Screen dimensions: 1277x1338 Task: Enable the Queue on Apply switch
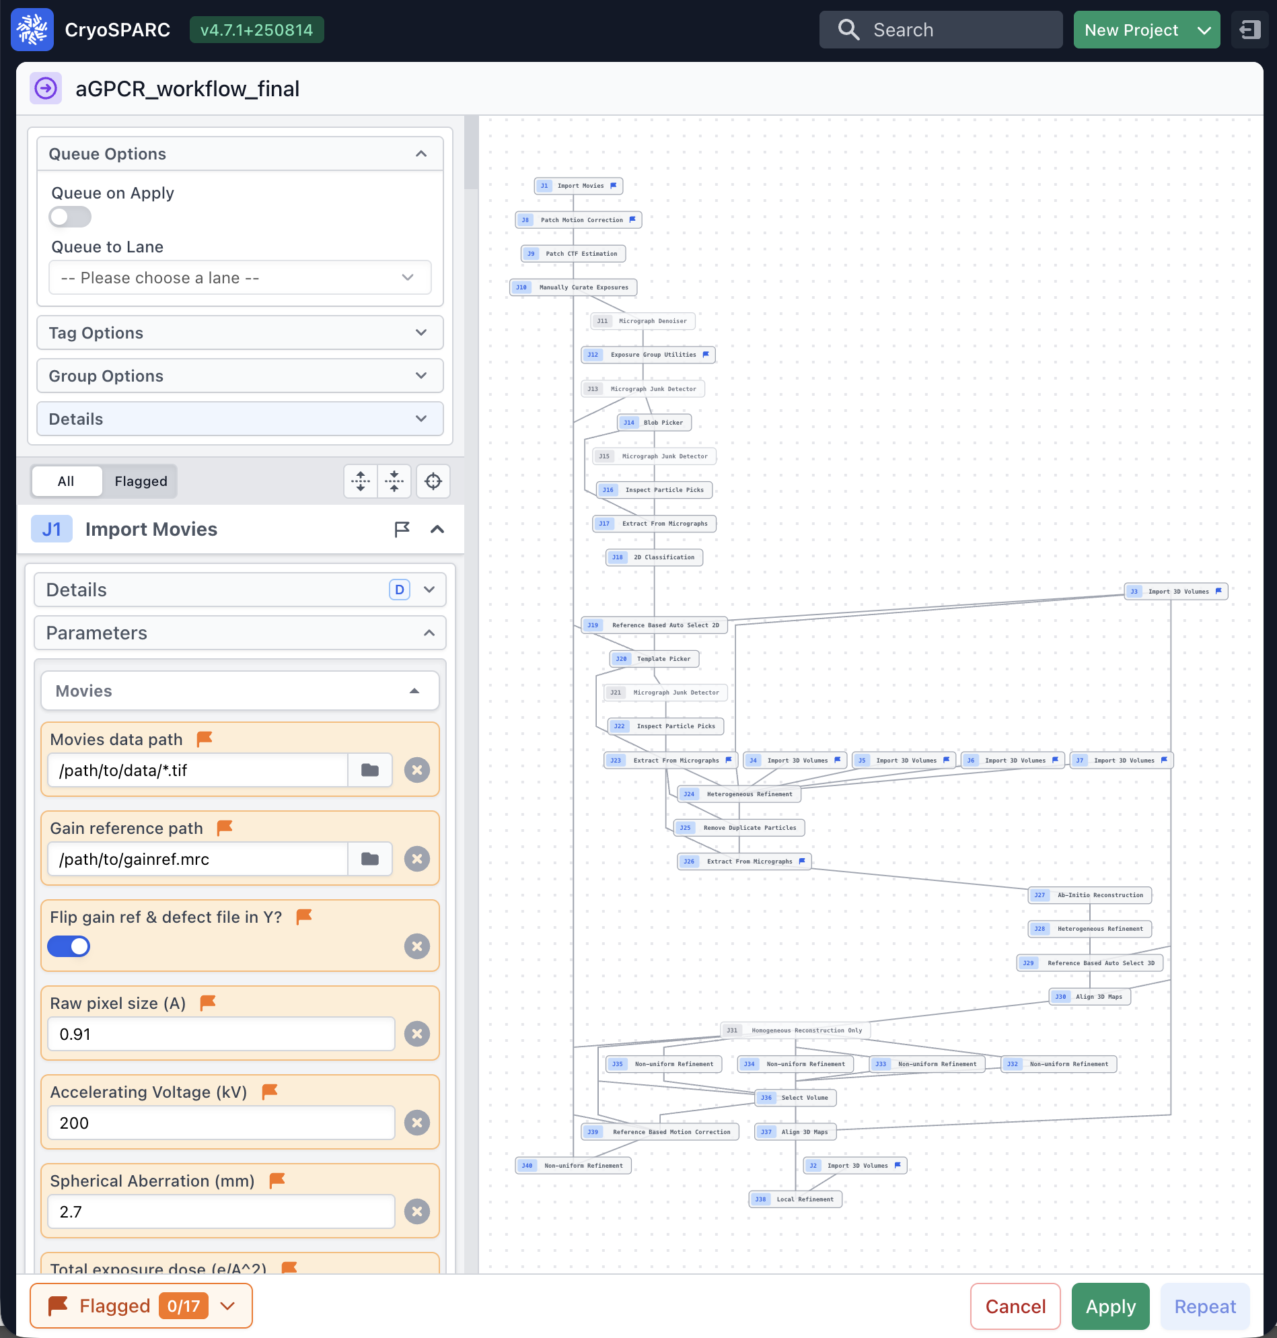(69, 217)
